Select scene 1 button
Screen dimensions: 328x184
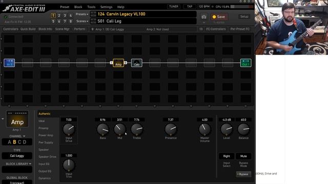53,15
